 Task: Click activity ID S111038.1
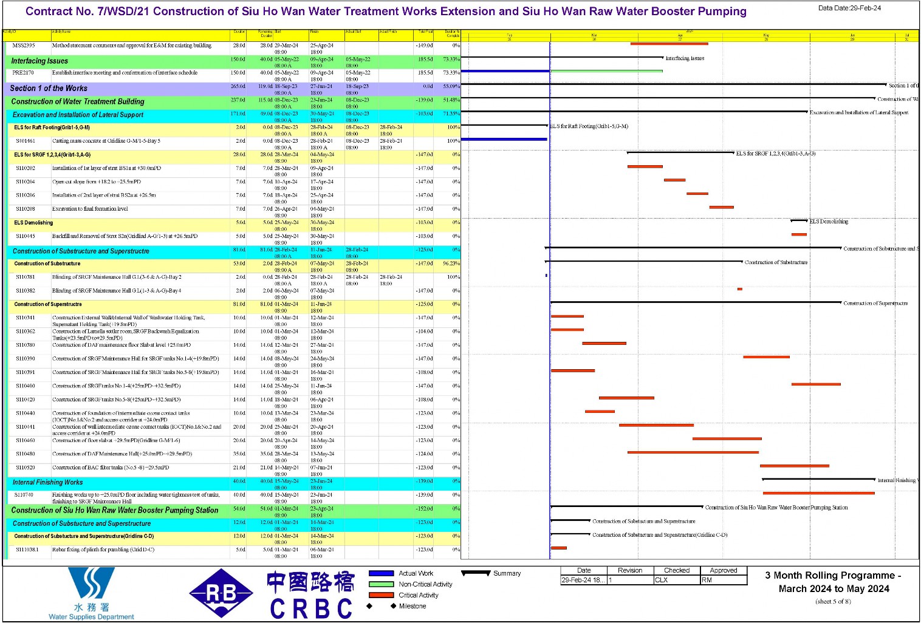click(x=27, y=550)
